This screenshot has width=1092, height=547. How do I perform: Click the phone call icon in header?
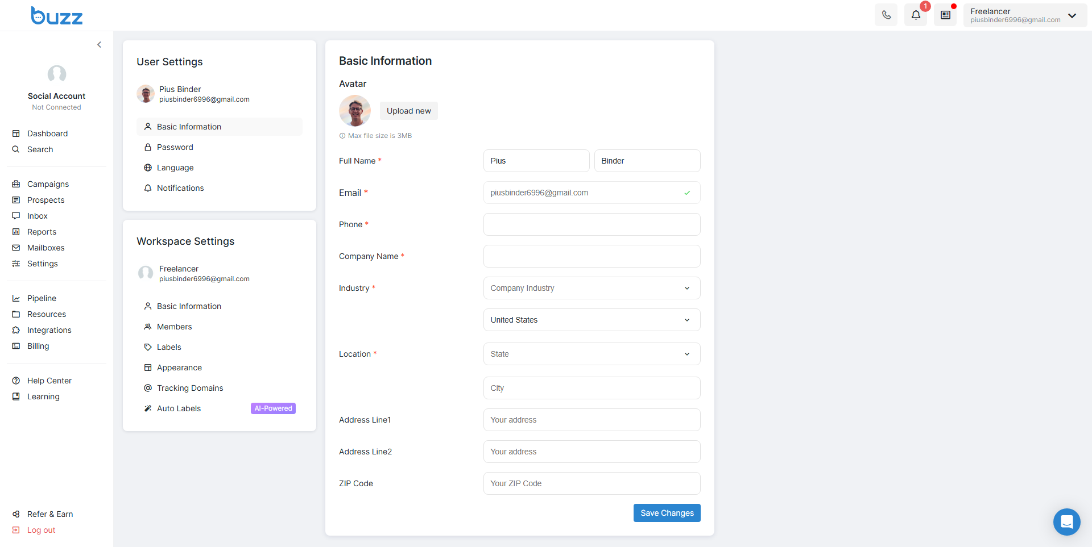point(886,15)
